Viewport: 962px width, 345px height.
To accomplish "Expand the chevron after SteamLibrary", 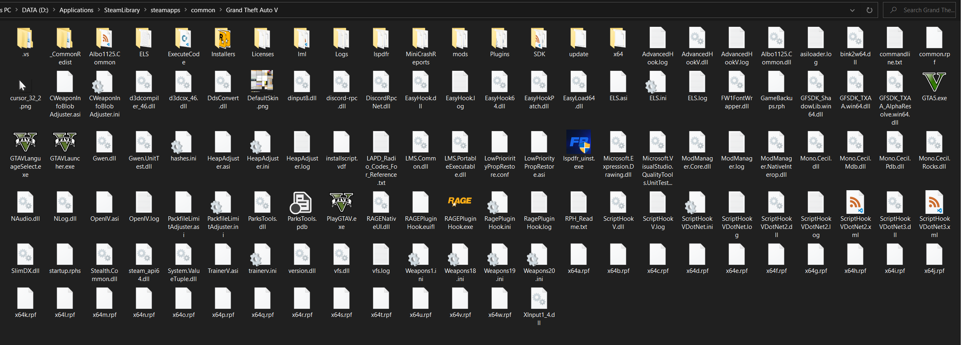I will click(x=145, y=10).
